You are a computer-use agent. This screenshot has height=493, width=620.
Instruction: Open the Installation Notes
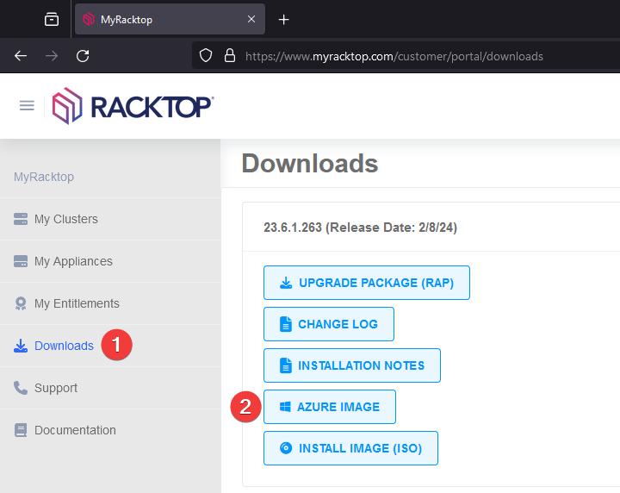352,365
